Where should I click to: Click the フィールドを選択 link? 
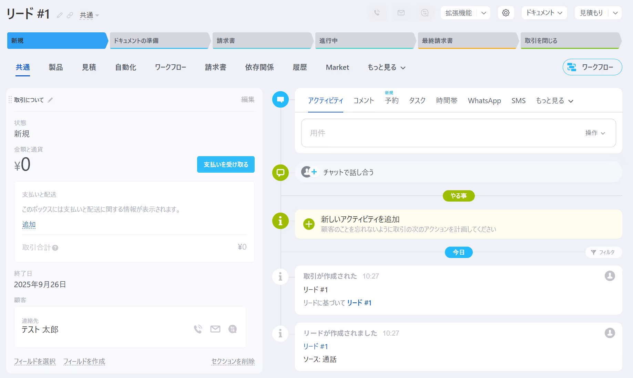click(35, 361)
